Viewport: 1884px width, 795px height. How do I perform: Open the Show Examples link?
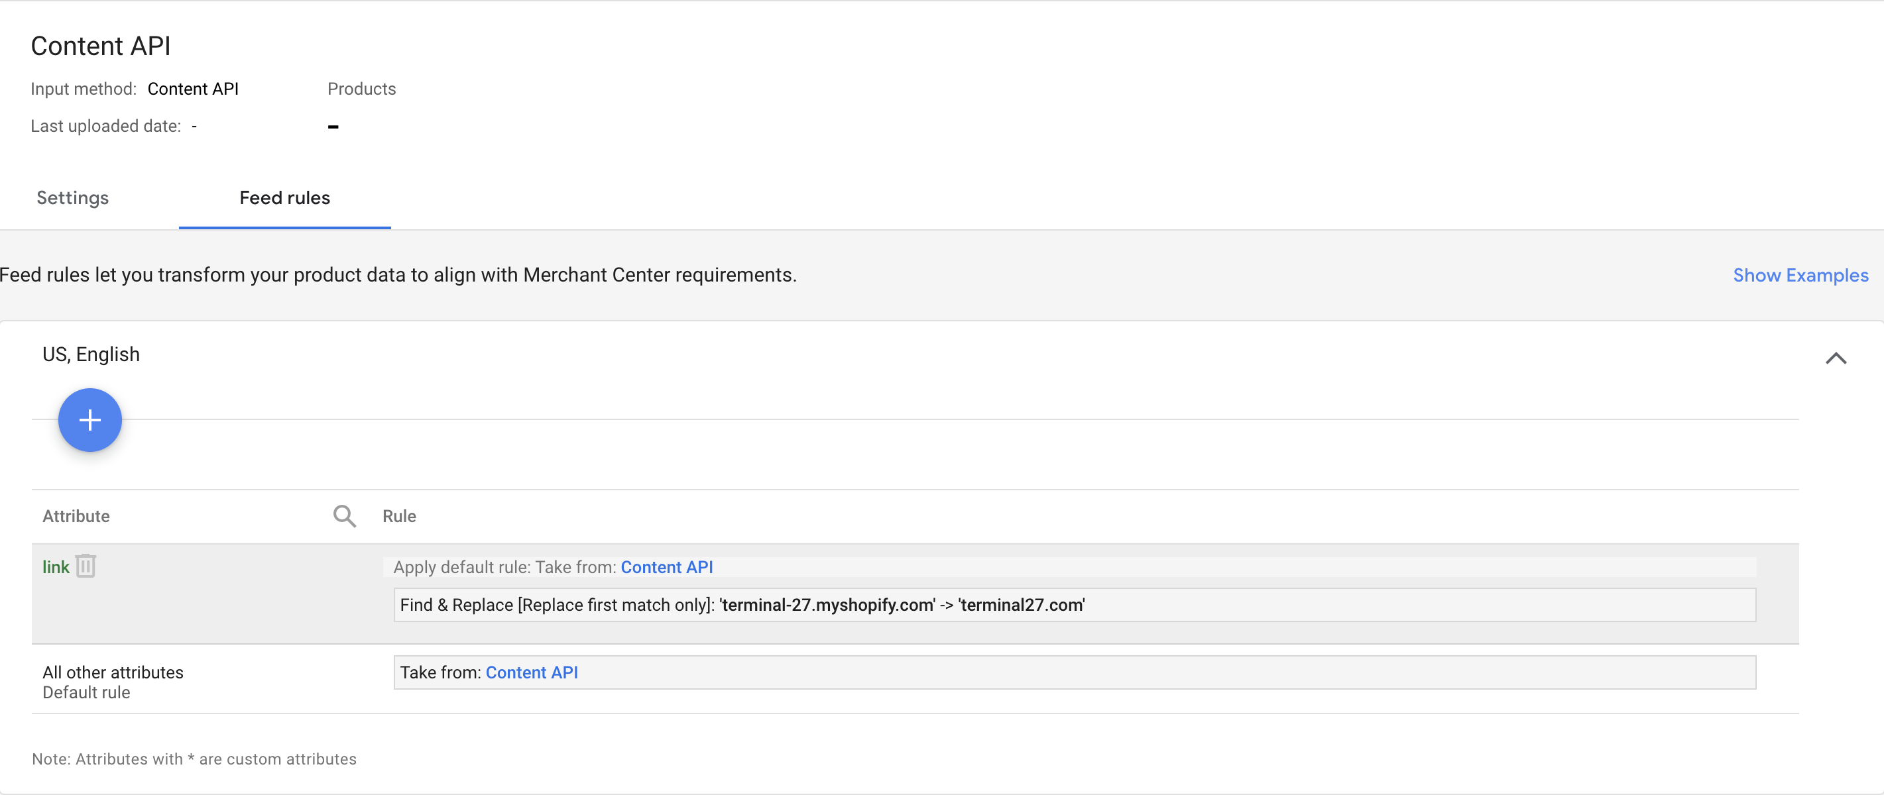pyautogui.click(x=1800, y=276)
